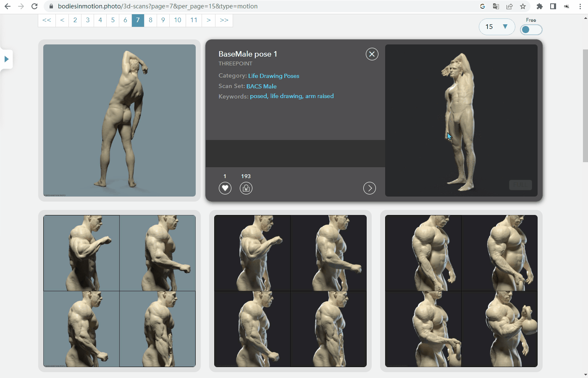Screen dimensions: 588x378
Task: Go to pagination page 9
Action: pyautogui.click(x=163, y=20)
